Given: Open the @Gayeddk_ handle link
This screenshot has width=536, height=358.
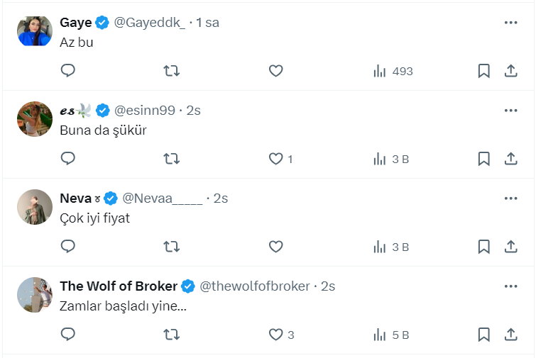Looking at the screenshot, I should (x=149, y=23).
